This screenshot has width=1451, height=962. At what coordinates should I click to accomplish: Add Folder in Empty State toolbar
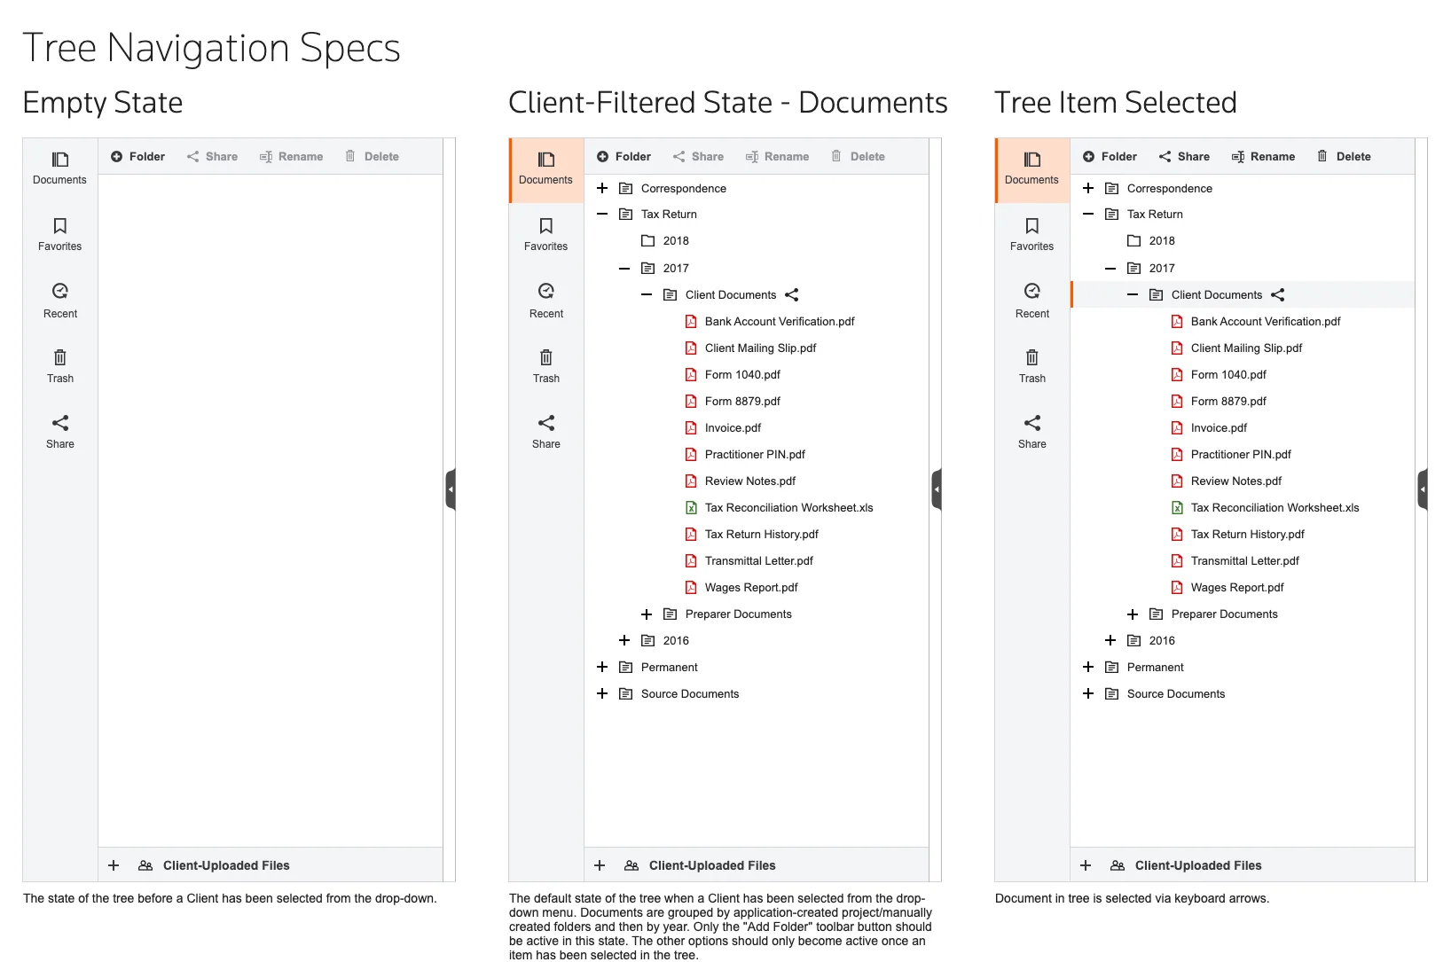pos(137,156)
